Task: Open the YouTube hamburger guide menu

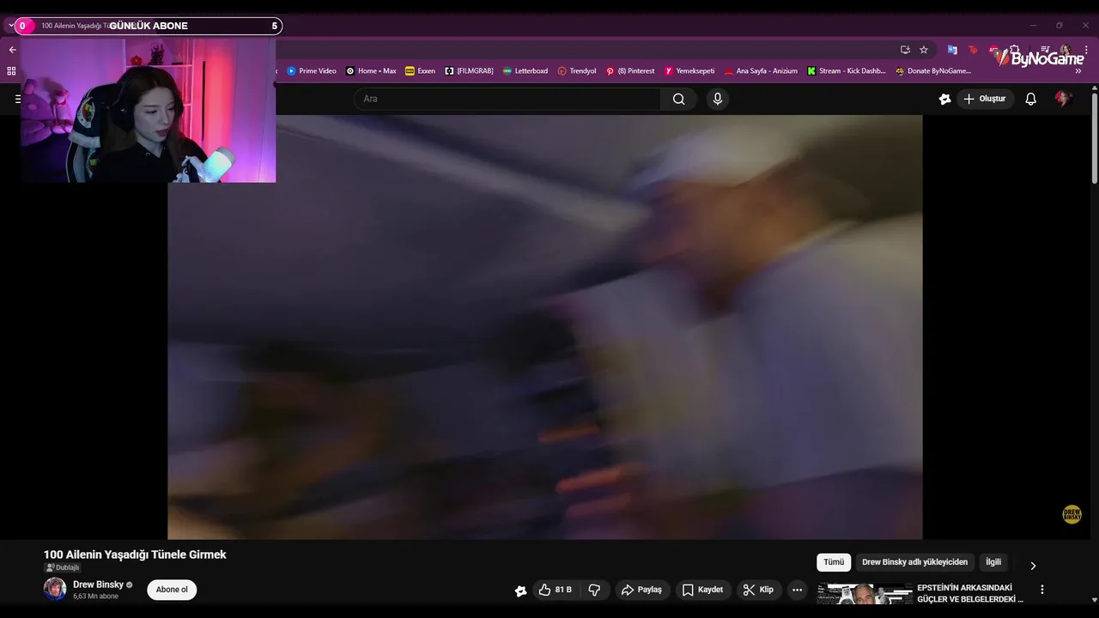Action: click(x=17, y=99)
